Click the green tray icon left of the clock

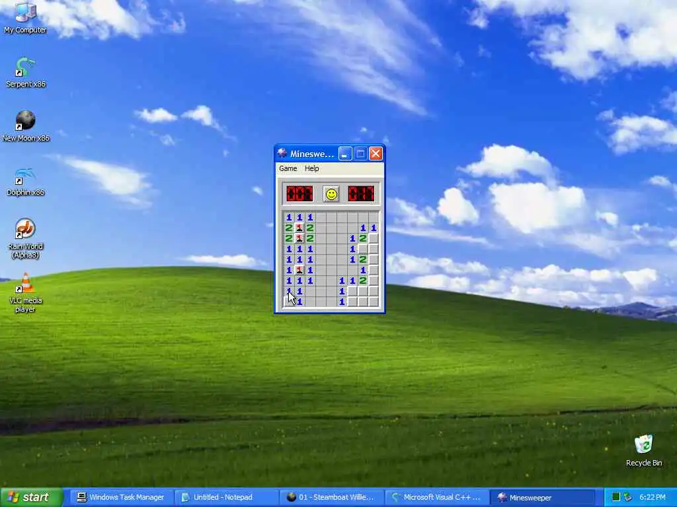(616, 497)
